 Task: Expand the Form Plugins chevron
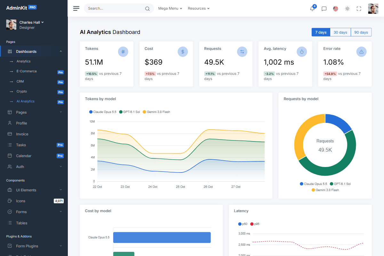(x=61, y=246)
